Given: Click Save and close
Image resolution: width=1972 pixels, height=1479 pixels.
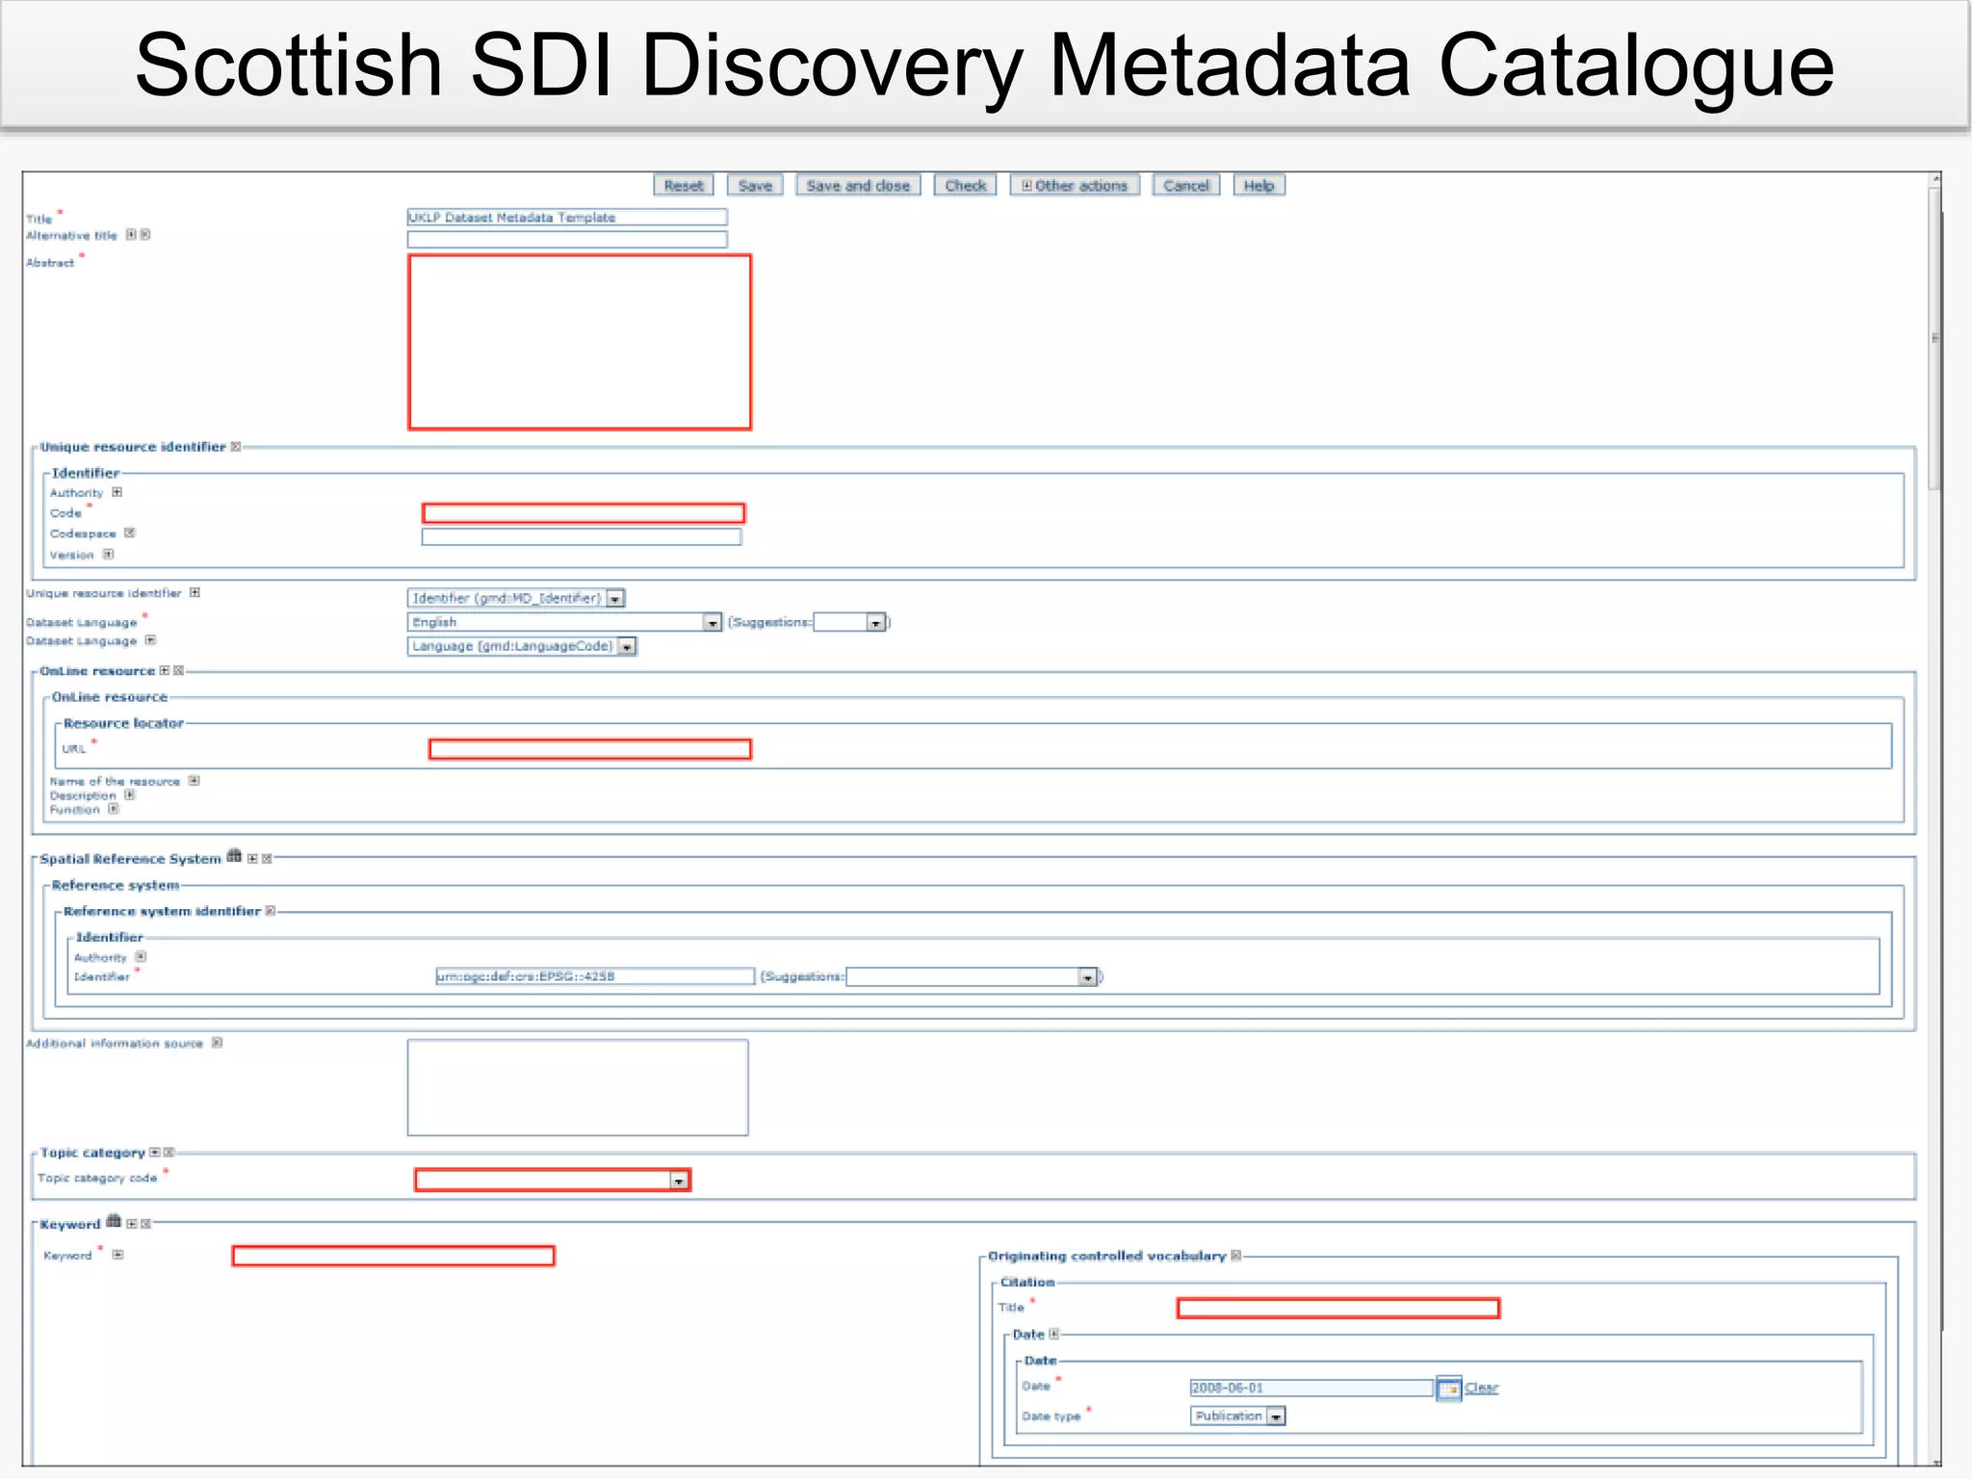Looking at the screenshot, I should pos(858,186).
